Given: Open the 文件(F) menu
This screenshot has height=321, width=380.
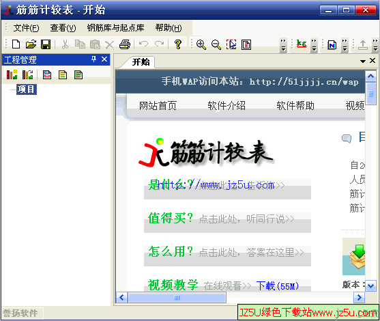Looking at the screenshot, I should point(26,28).
